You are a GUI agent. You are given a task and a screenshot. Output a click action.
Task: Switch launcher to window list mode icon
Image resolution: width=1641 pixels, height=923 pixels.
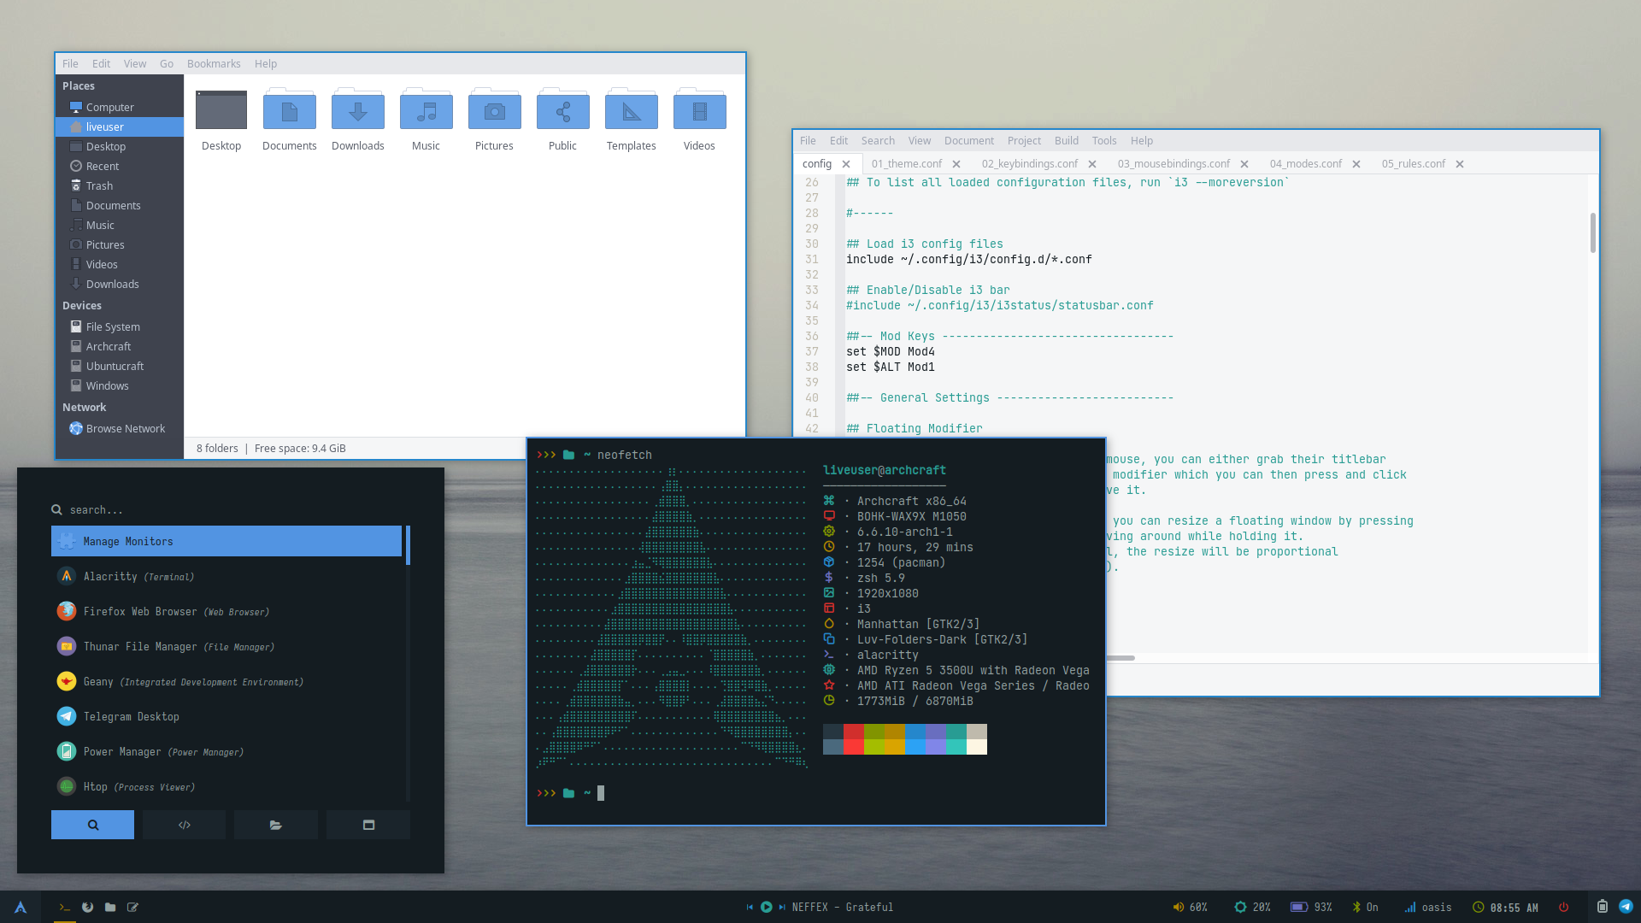[x=368, y=825]
